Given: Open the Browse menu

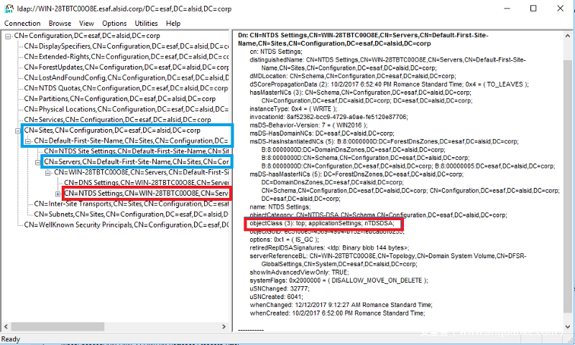Looking at the screenshot, I should 60,23.
